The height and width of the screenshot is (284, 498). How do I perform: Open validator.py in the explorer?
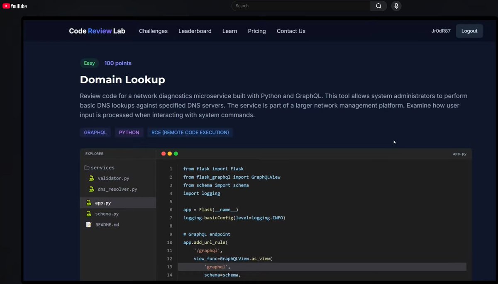click(113, 178)
